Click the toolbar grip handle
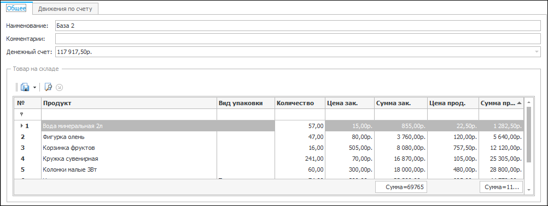The image size is (548, 206). pyautogui.click(x=17, y=87)
